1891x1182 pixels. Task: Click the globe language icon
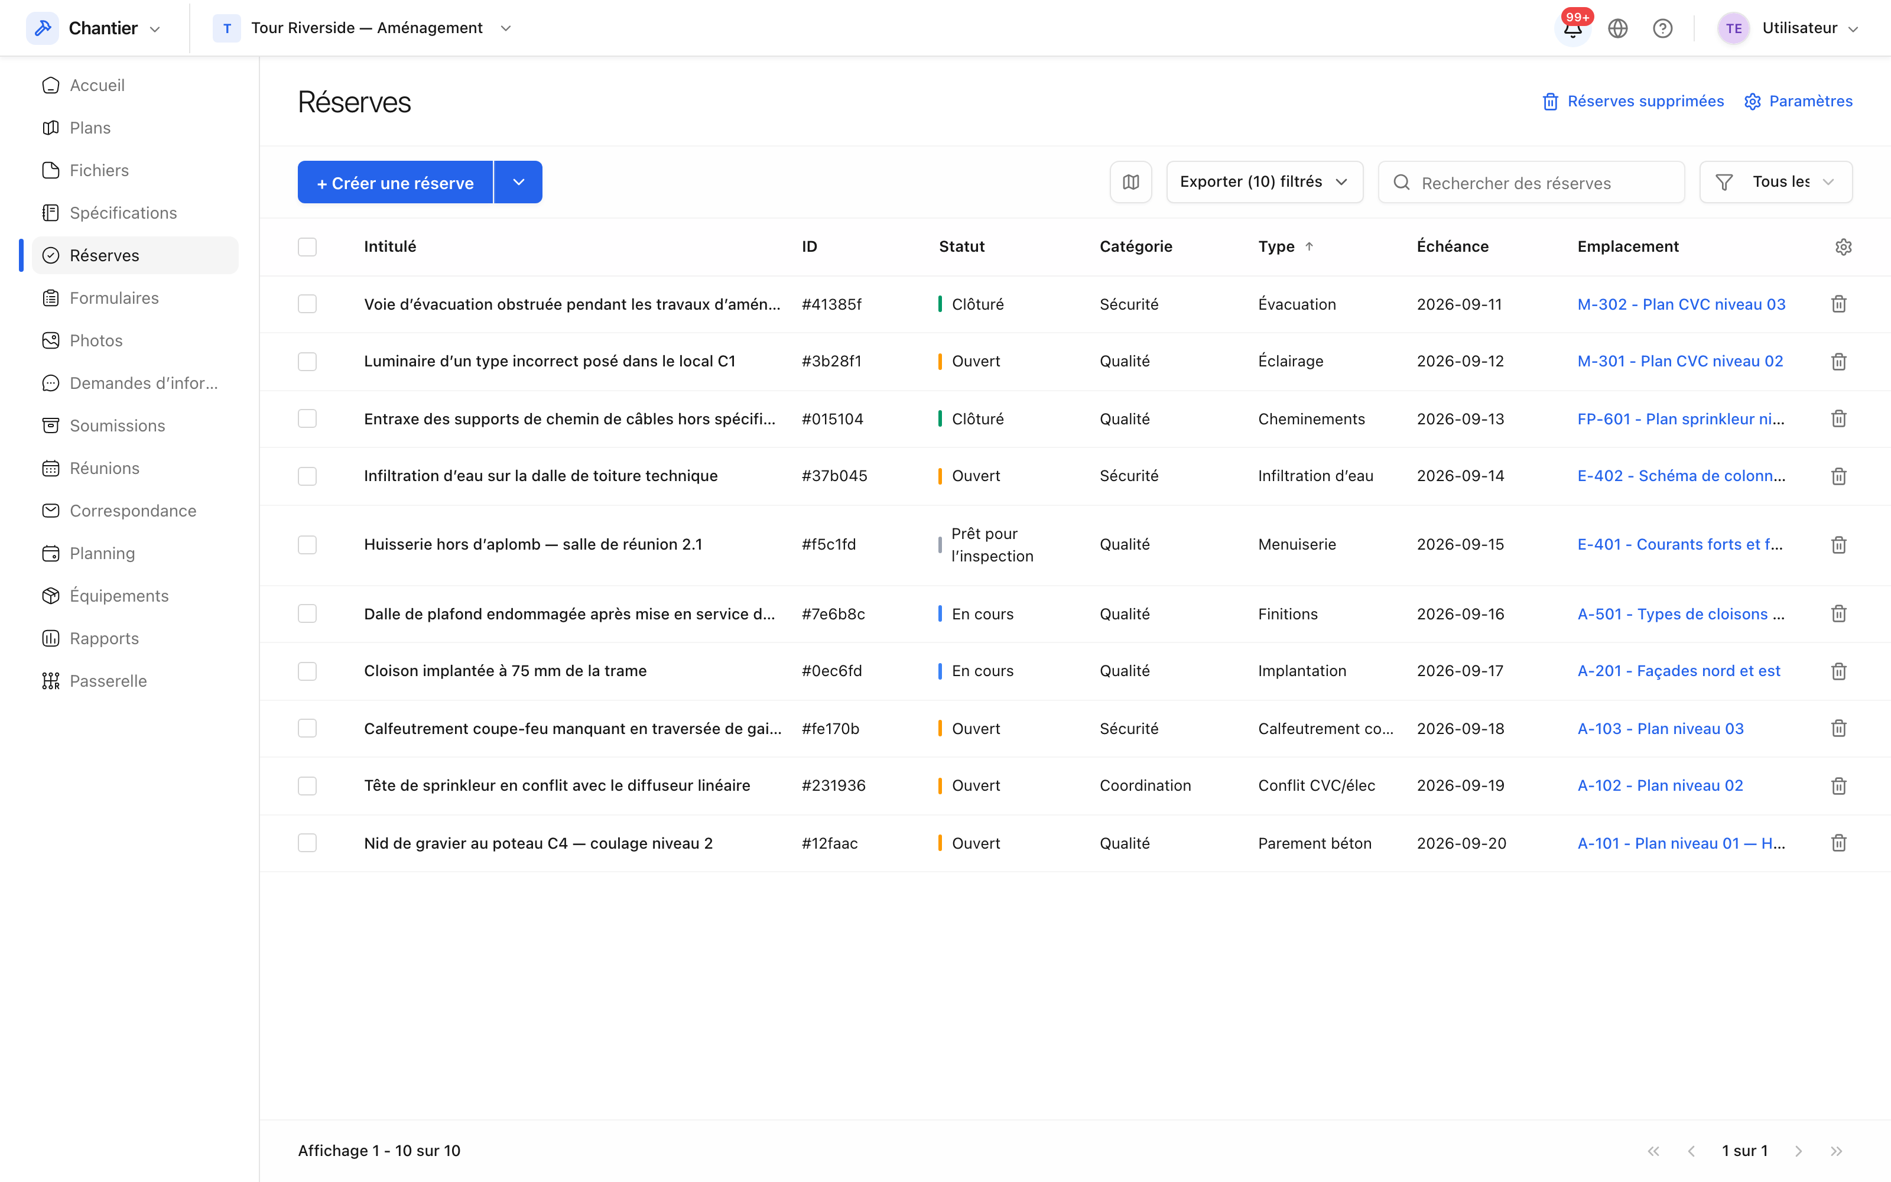tap(1617, 29)
